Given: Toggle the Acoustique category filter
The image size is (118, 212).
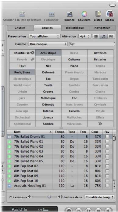Looking at the screenshot, I should pos(48,53).
